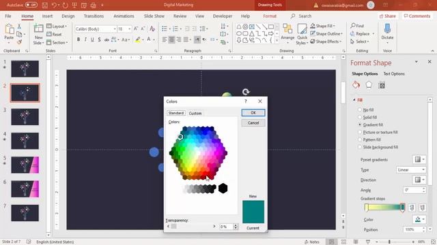Click the Notes button in status bar

[x=312, y=242]
